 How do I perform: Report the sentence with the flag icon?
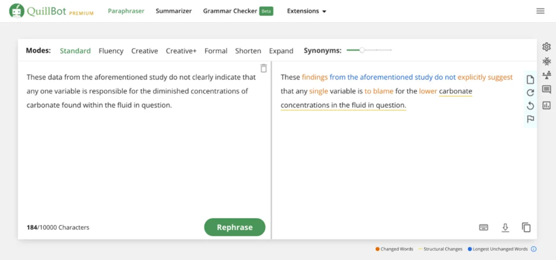(530, 119)
